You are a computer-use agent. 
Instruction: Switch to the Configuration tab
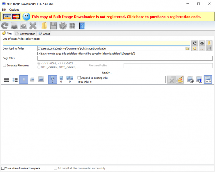pos(25,34)
